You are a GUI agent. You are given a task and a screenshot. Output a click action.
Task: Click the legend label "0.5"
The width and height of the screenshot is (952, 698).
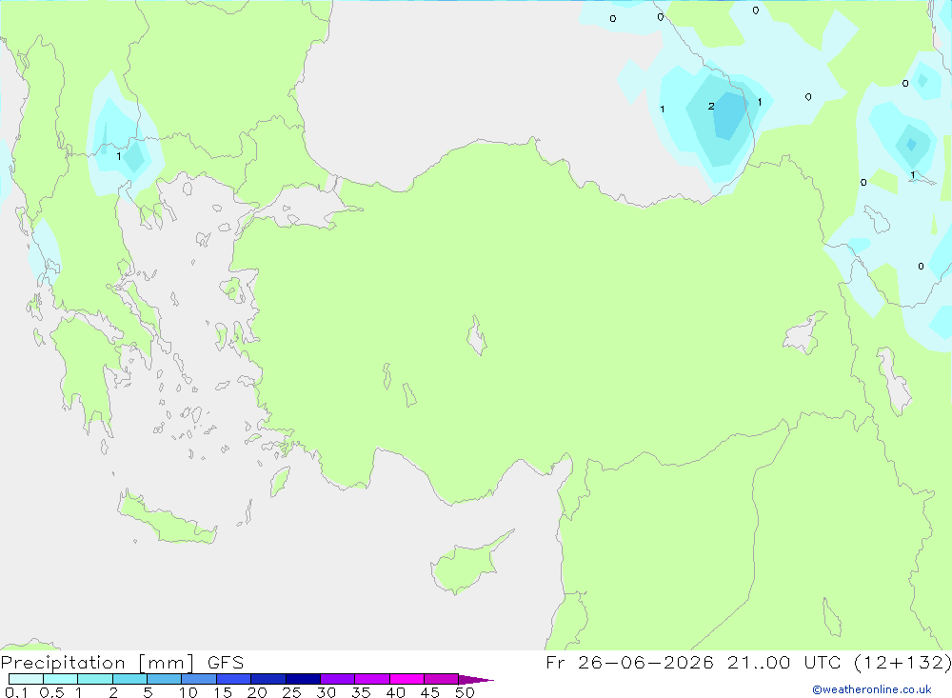(51, 692)
